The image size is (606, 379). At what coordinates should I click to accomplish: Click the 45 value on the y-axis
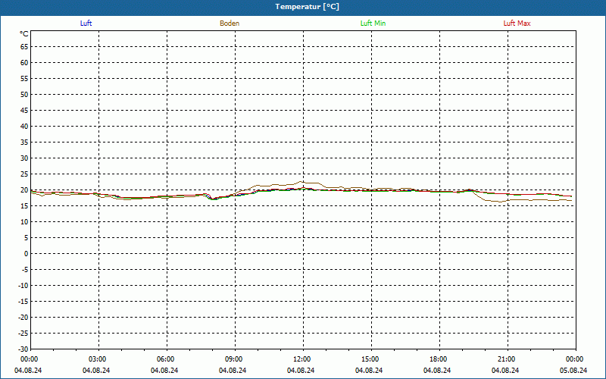point(24,110)
